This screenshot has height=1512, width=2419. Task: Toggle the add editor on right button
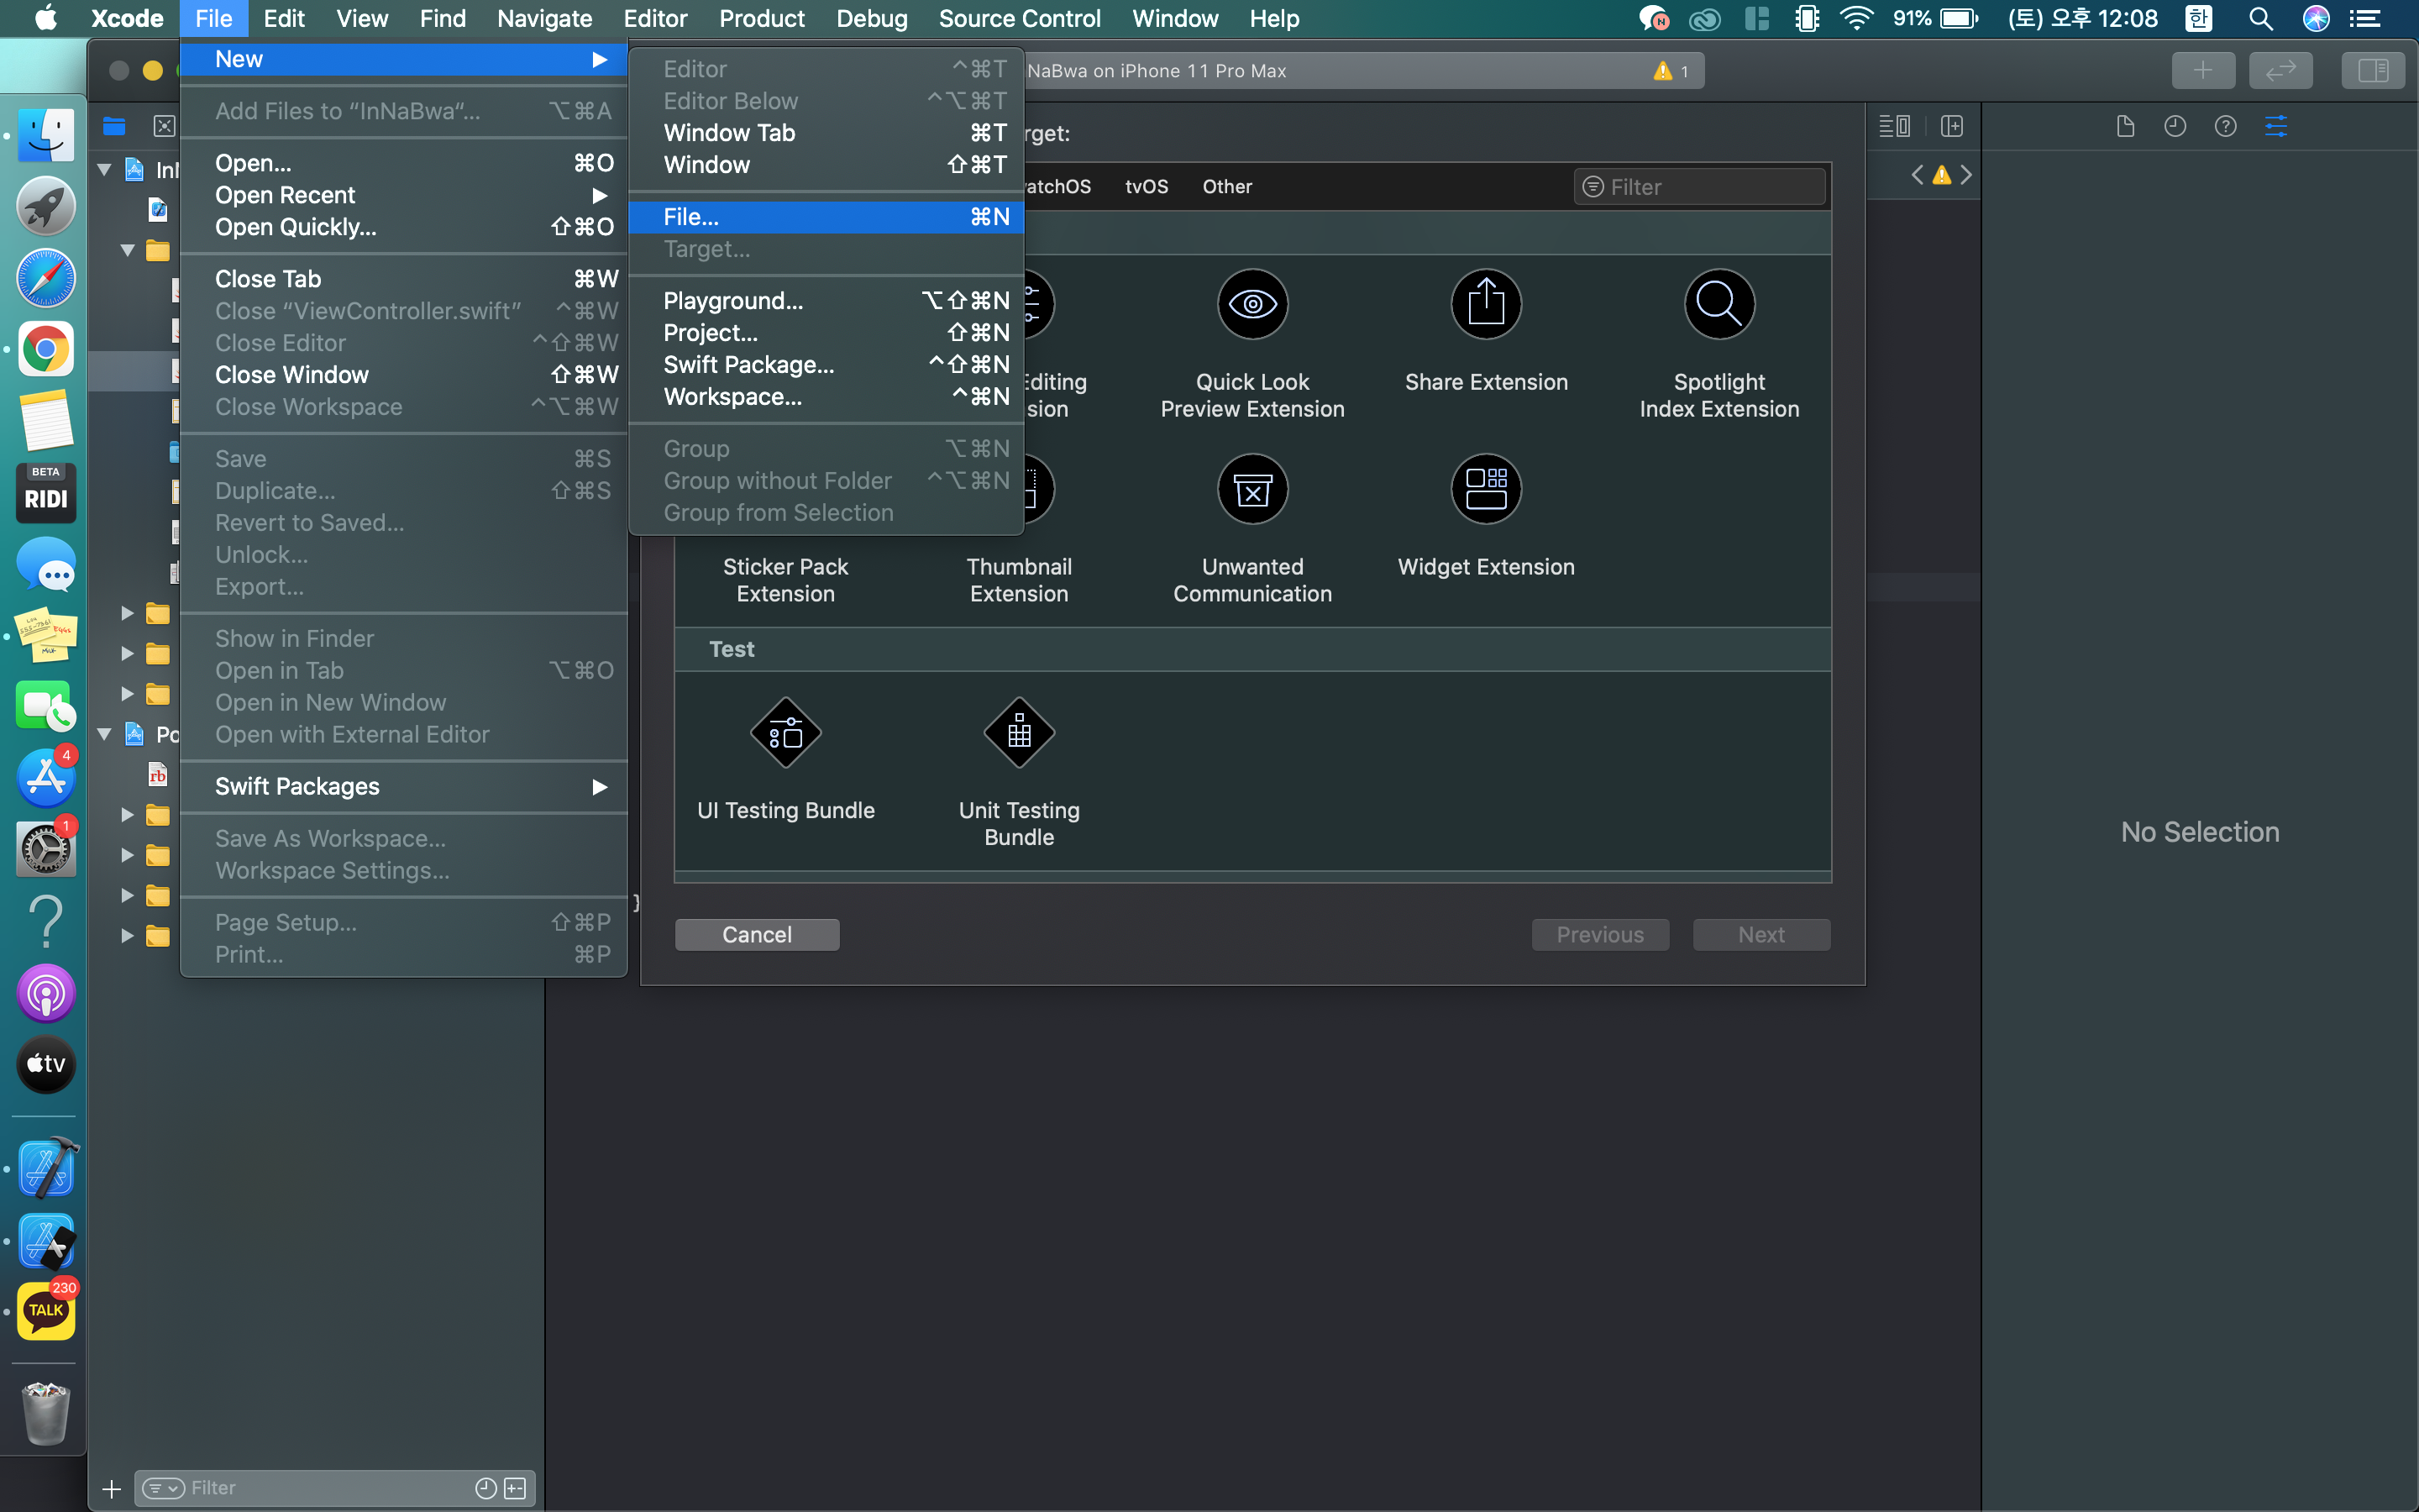pos(1951,126)
